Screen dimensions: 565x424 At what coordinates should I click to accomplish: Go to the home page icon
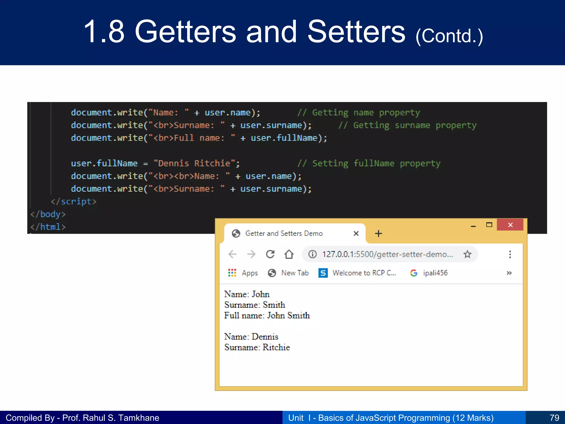coord(289,254)
